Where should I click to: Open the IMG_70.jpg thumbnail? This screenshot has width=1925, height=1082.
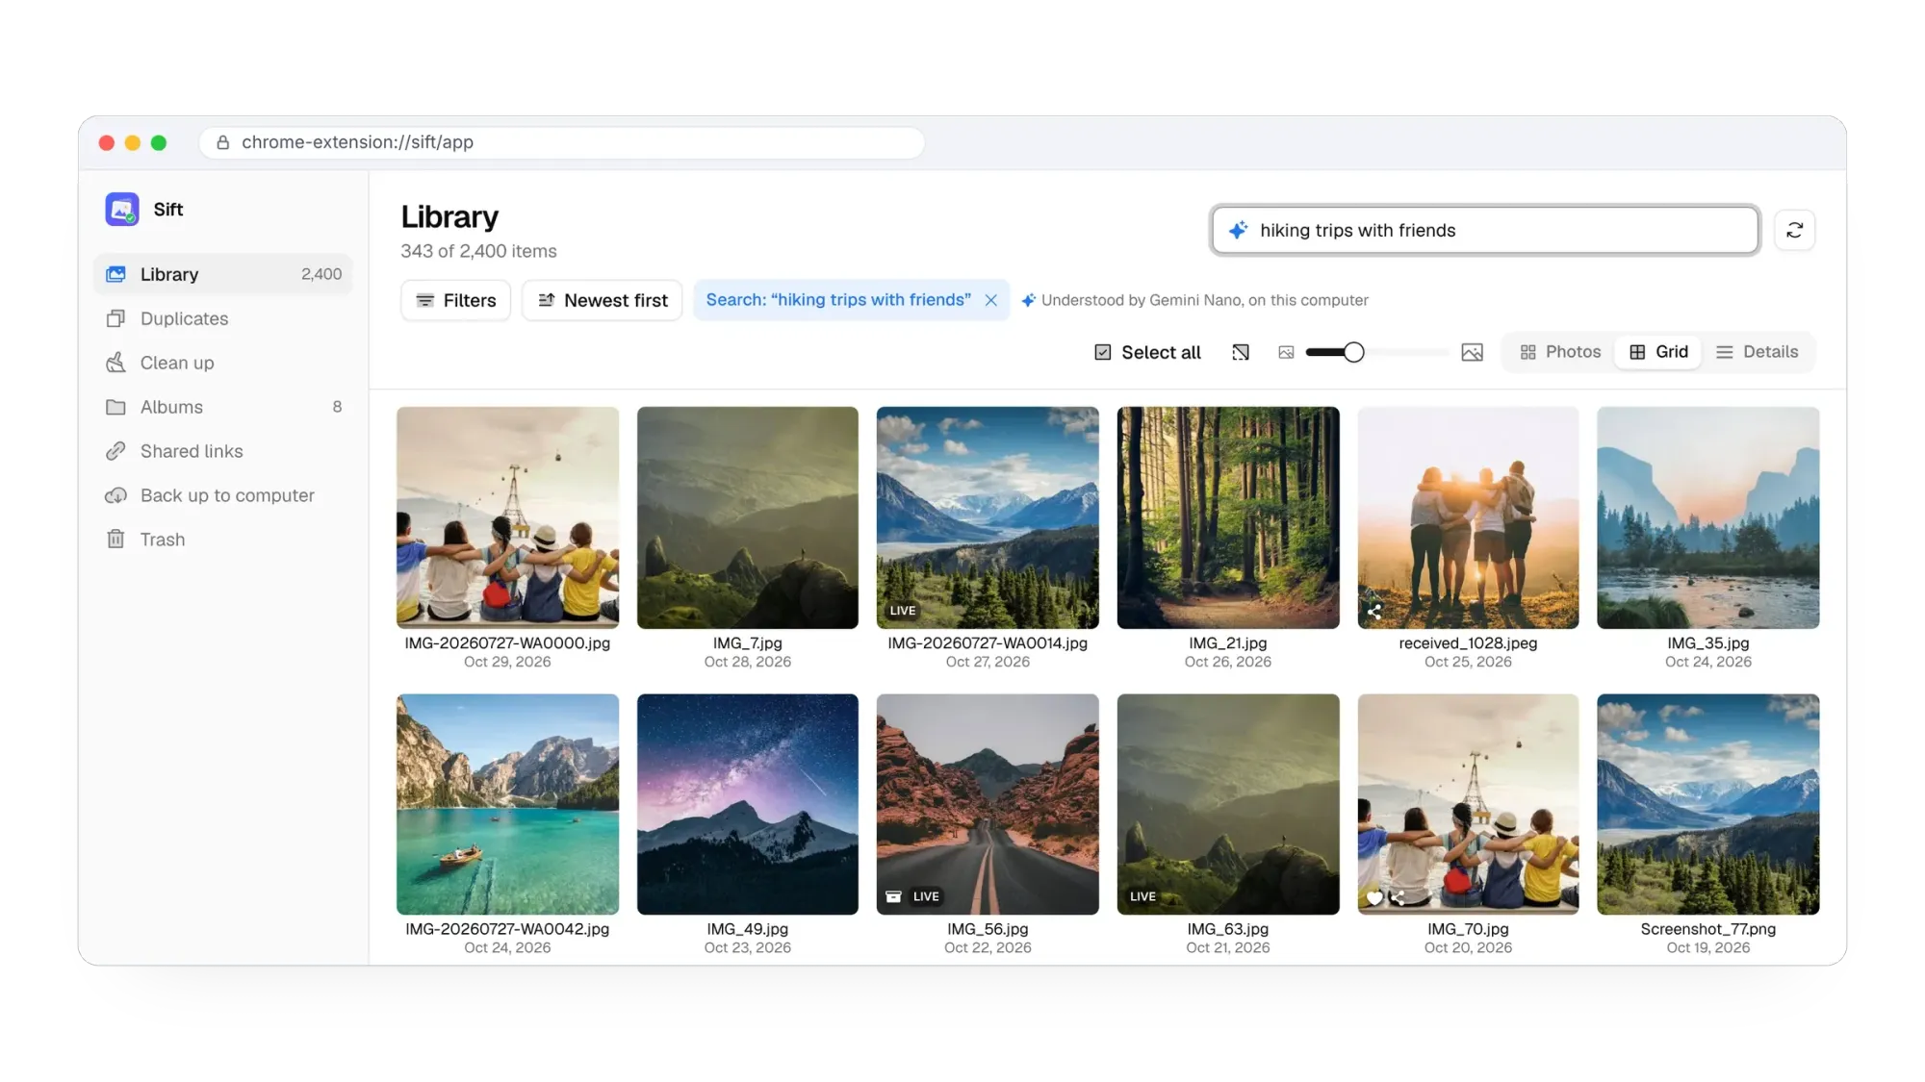(1468, 804)
